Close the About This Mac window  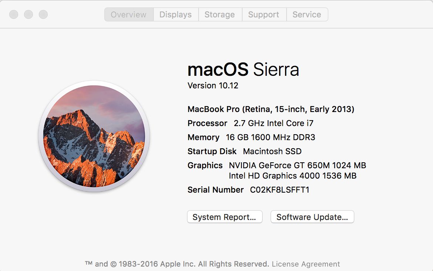click(14, 14)
